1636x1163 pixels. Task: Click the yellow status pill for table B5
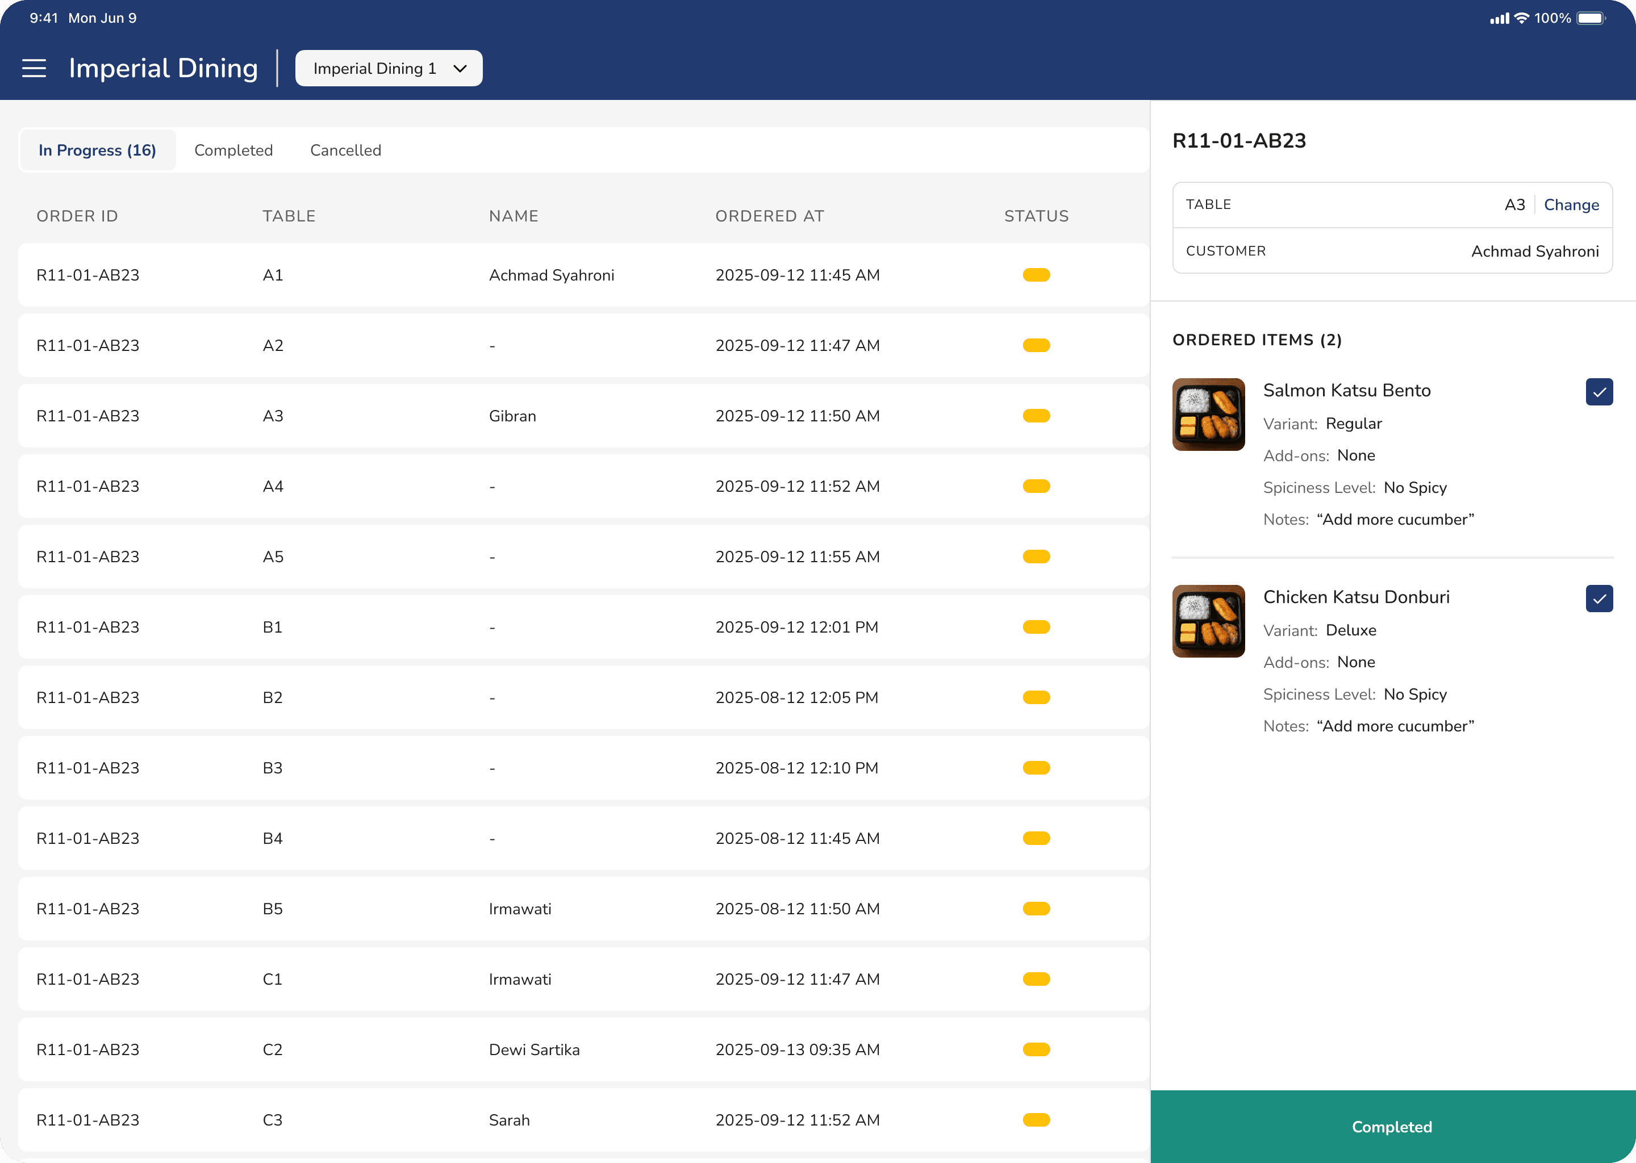(x=1036, y=909)
